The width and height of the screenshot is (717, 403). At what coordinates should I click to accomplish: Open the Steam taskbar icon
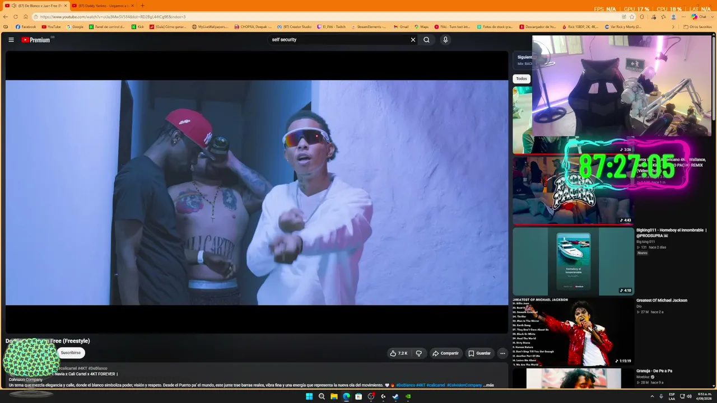pos(395,396)
